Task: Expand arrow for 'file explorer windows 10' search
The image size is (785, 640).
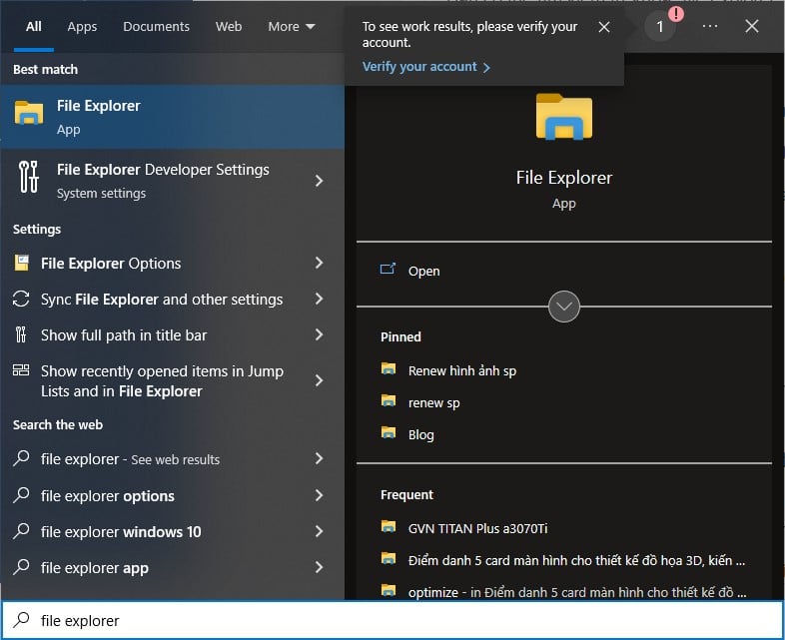Action: click(x=319, y=531)
